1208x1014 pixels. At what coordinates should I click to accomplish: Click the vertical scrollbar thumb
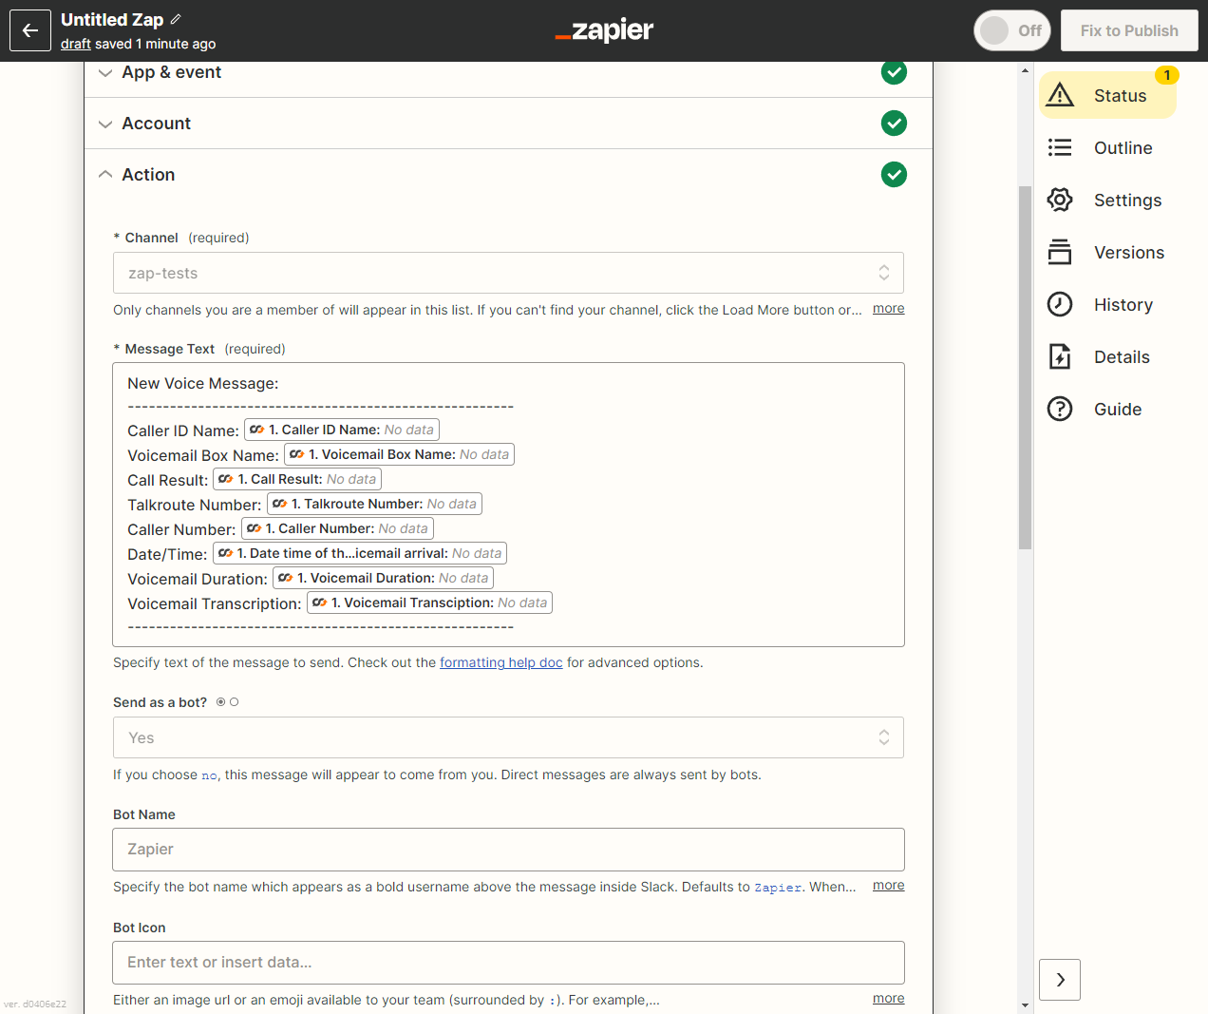tap(1025, 368)
